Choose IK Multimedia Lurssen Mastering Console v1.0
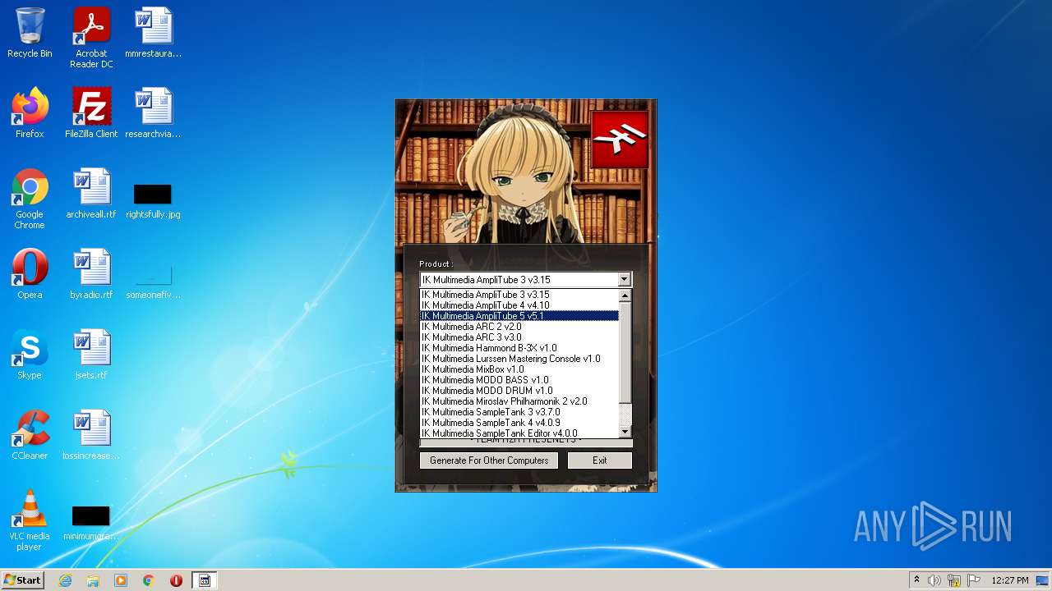 pyautogui.click(x=519, y=359)
